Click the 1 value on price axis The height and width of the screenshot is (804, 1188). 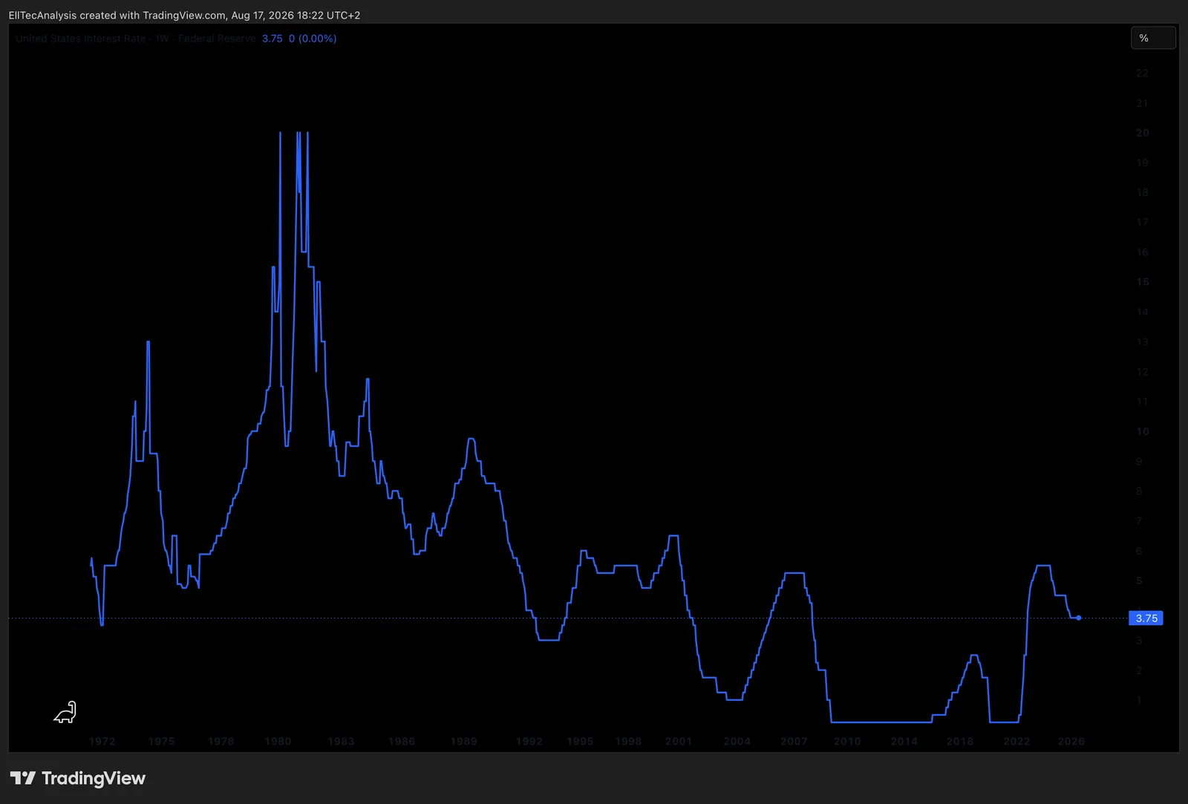click(1139, 701)
